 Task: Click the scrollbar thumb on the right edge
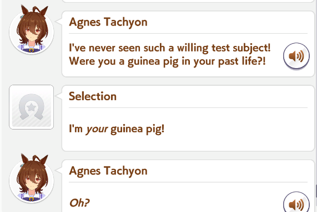click(316, 191)
